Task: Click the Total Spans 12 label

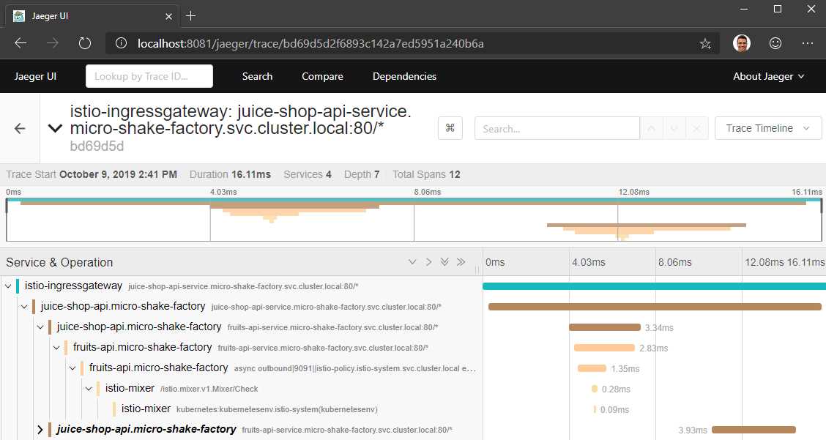Action: (426, 174)
